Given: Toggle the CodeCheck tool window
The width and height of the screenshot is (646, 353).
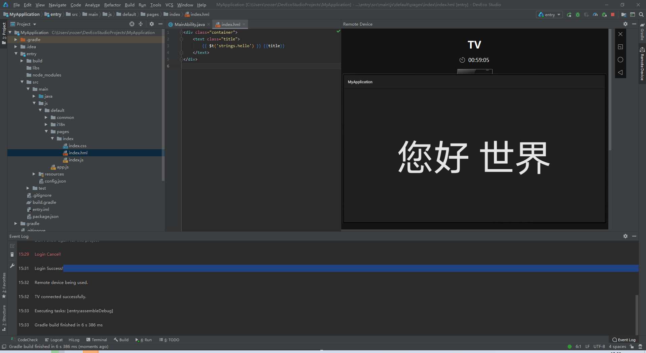Looking at the screenshot, I should point(24,340).
